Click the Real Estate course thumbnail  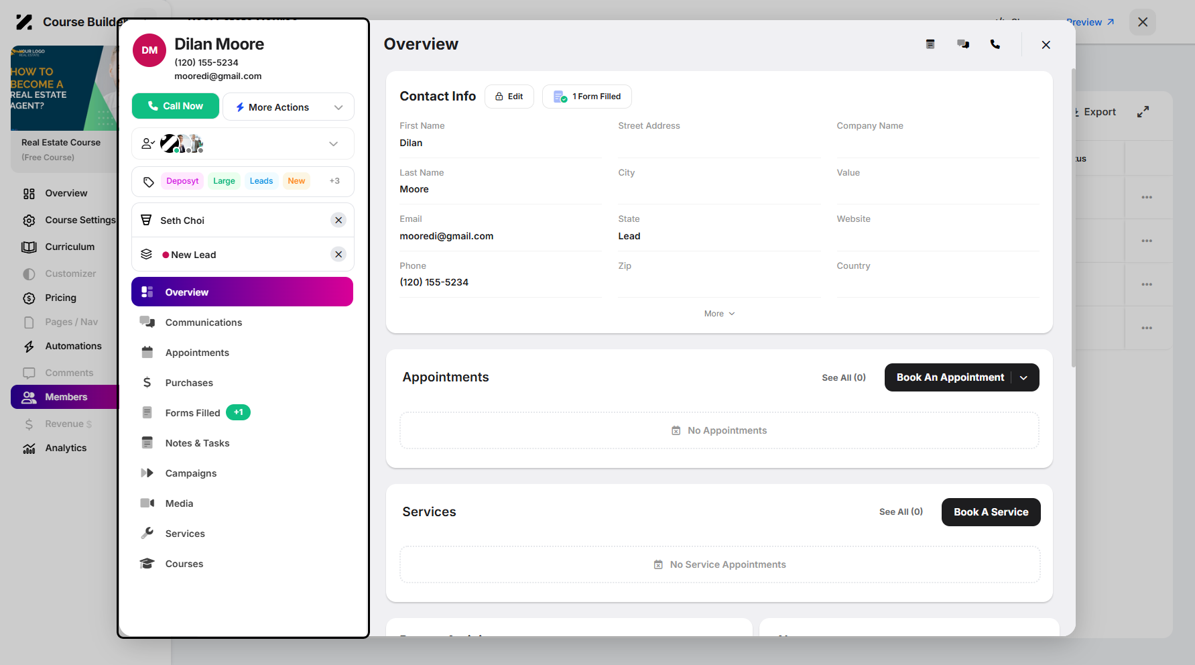(x=64, y=88)
